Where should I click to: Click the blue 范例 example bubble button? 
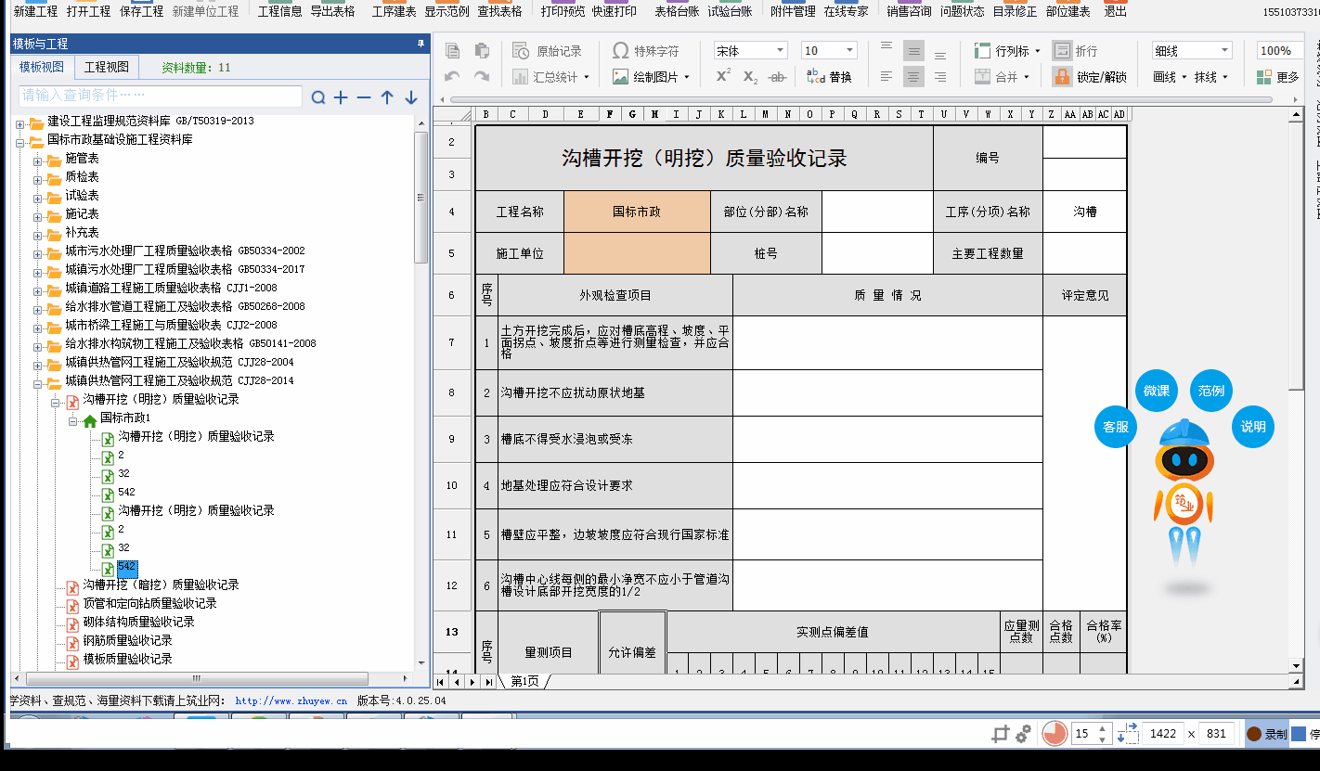point(1210,391)
